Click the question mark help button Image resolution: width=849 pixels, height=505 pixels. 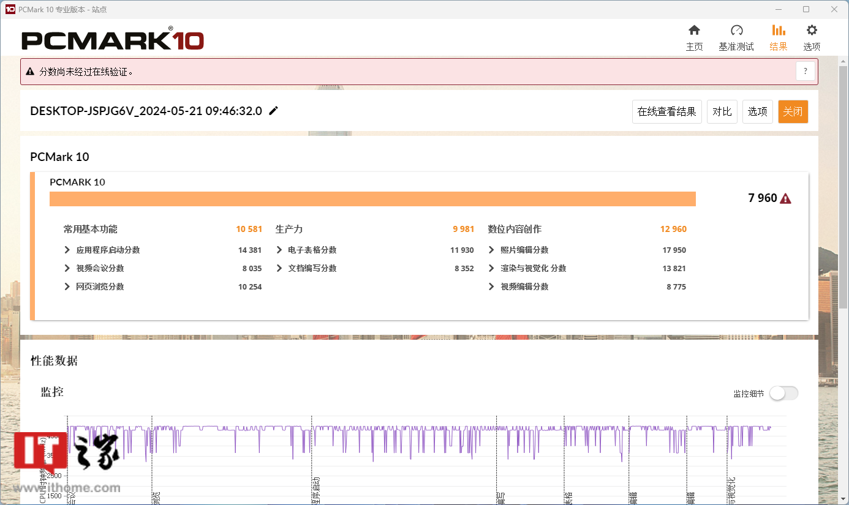coord(806,71)
